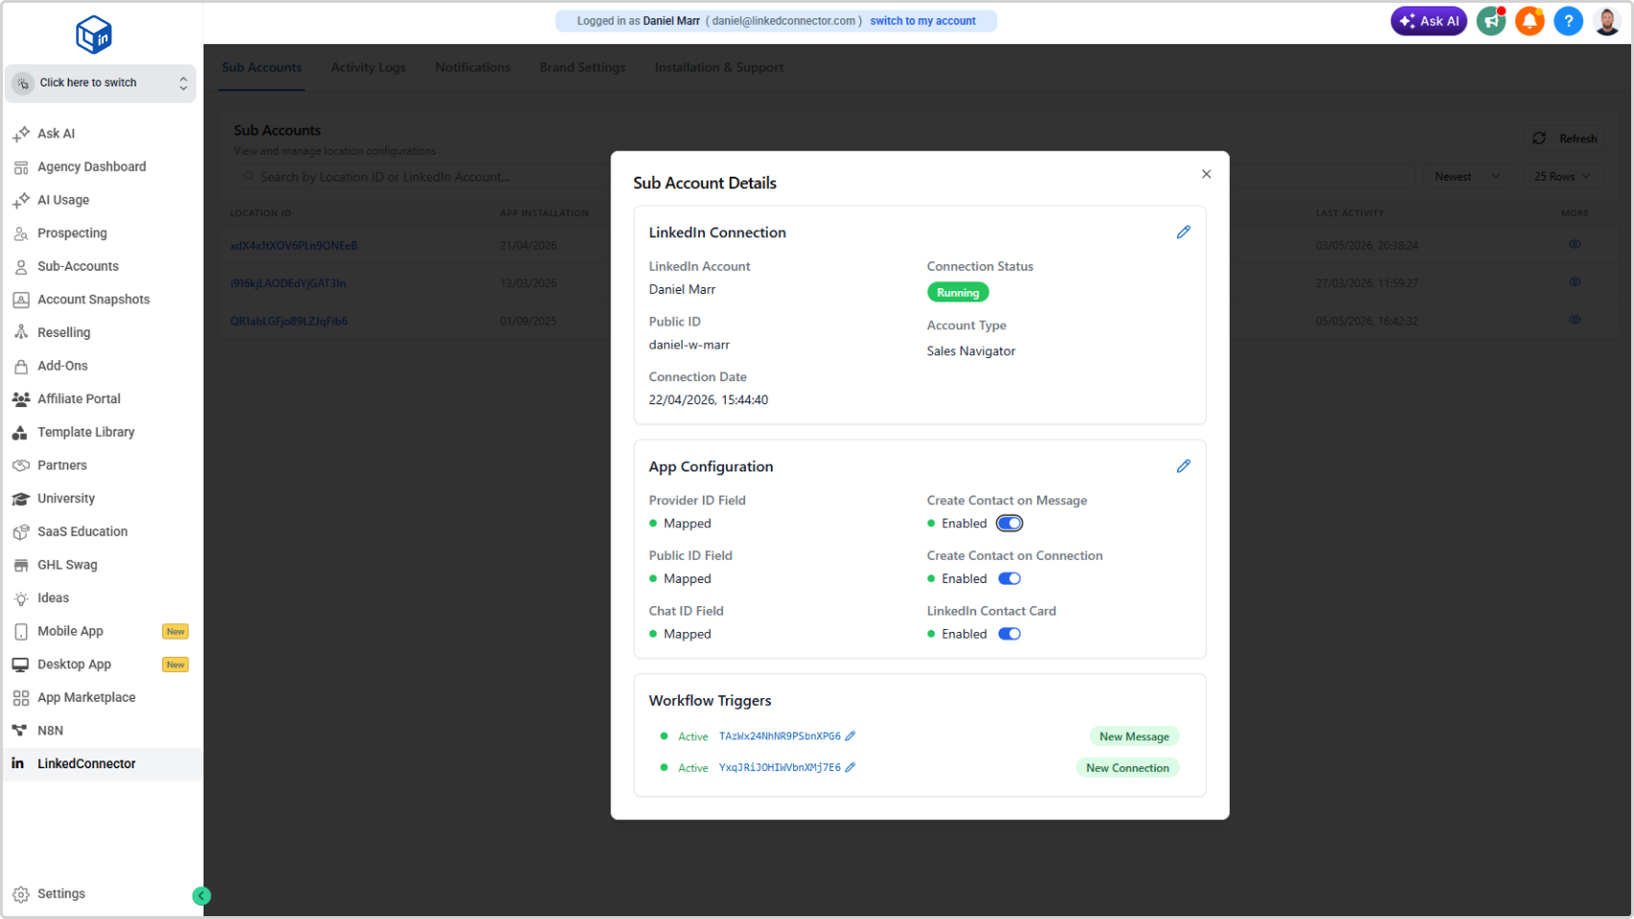Open the orange notifications bell

tap(1529, 21)
